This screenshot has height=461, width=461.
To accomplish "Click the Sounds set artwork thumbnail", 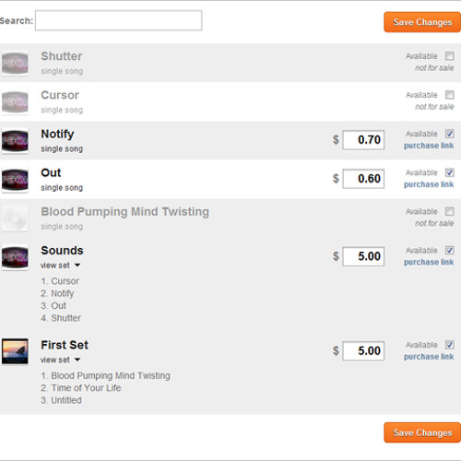I will 15,257.
